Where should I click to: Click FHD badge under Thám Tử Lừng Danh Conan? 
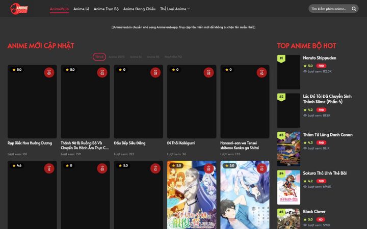pyautogui.click(x=321, y=142)
